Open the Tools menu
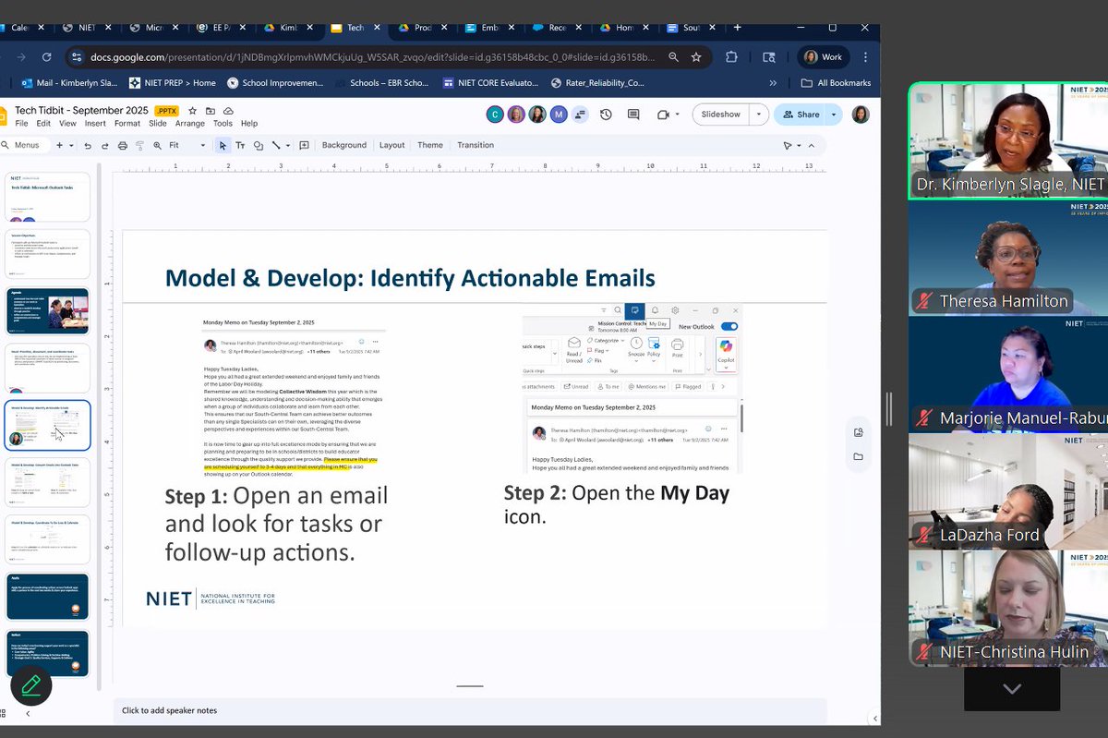The image size is (1108, 738). click(223, 123)
